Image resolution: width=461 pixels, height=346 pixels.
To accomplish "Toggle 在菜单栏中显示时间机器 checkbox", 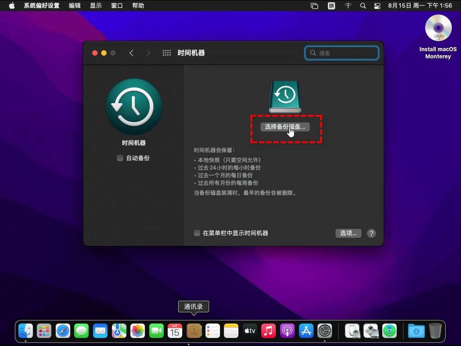I will (x=197, y=233).
